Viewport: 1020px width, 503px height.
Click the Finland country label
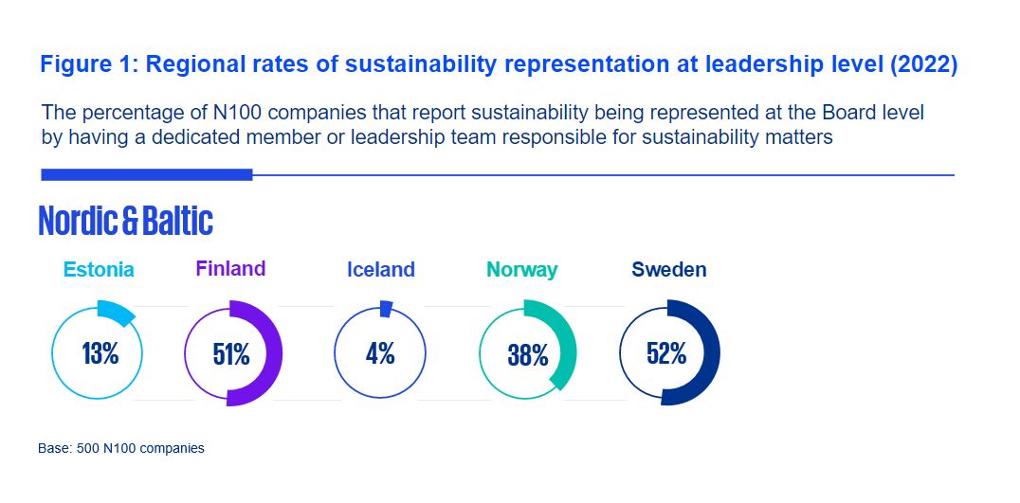coord(230,268)
